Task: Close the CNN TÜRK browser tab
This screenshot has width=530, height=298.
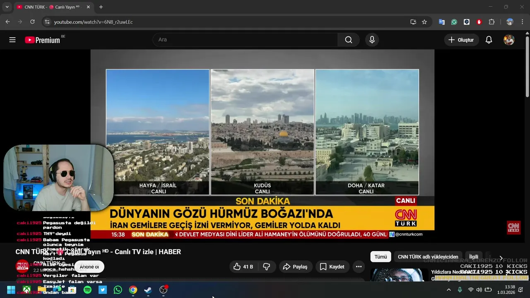Action: point(88,7)
